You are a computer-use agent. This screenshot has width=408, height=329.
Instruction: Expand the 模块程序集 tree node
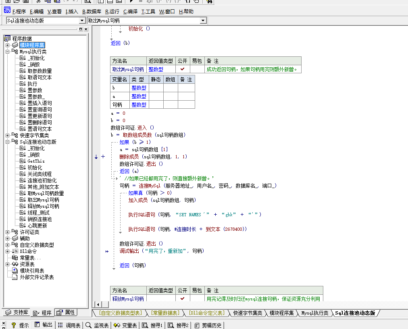point(8,45)
